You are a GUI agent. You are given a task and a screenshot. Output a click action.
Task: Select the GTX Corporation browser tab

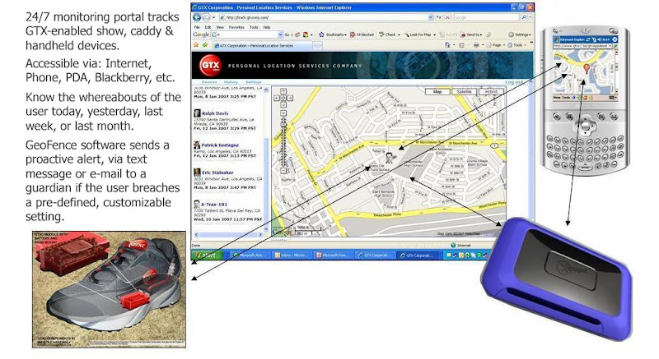click(262, 45)
